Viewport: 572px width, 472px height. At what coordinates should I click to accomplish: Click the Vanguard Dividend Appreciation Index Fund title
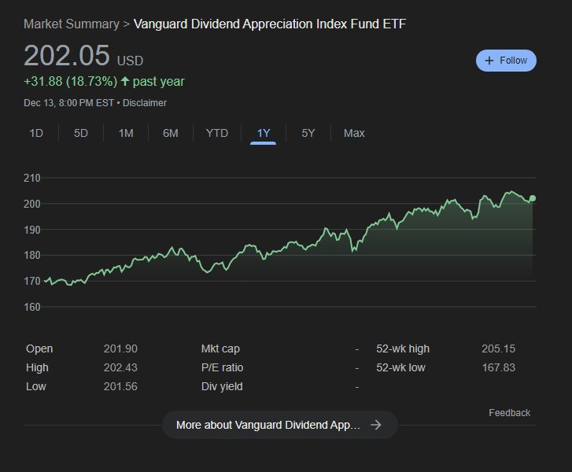[270, 24]
